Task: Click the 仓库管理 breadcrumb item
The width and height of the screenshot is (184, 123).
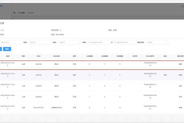Action: 31,13
